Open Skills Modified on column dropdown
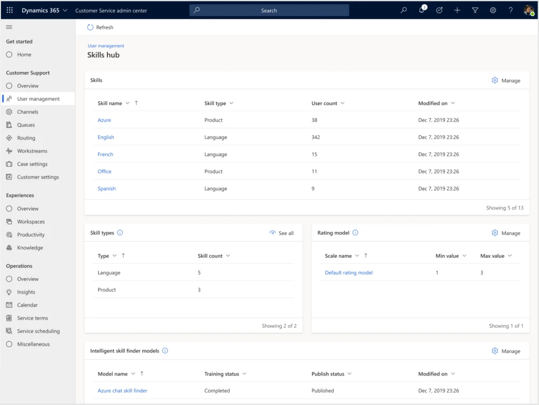Image resolution: width=539 pixels, height=405 pixels. coord(453,103)
